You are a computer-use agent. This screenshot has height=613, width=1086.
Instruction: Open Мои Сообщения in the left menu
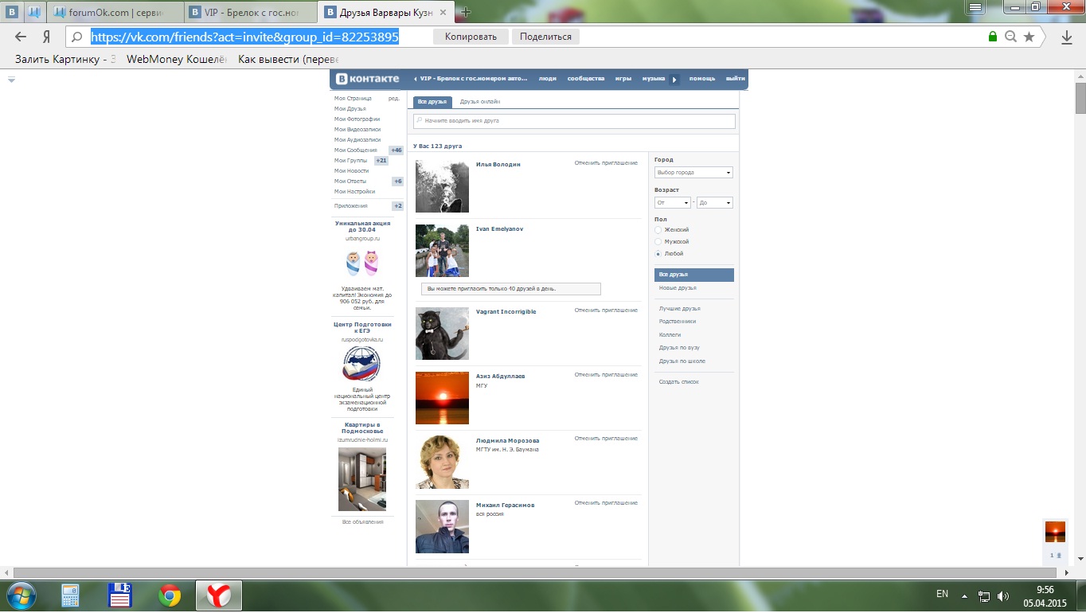356,150
